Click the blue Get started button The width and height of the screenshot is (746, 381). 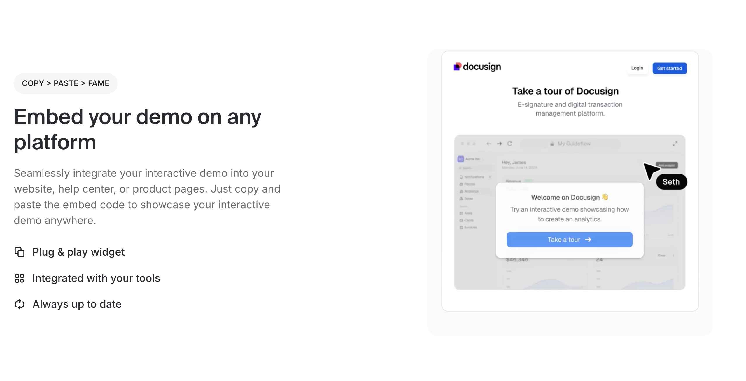coord(669,68)
